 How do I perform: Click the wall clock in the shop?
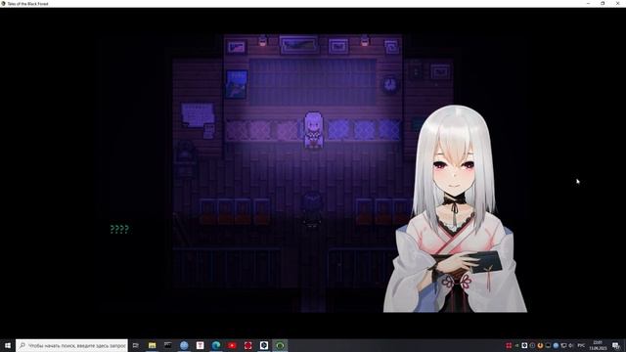pos(390,85)
